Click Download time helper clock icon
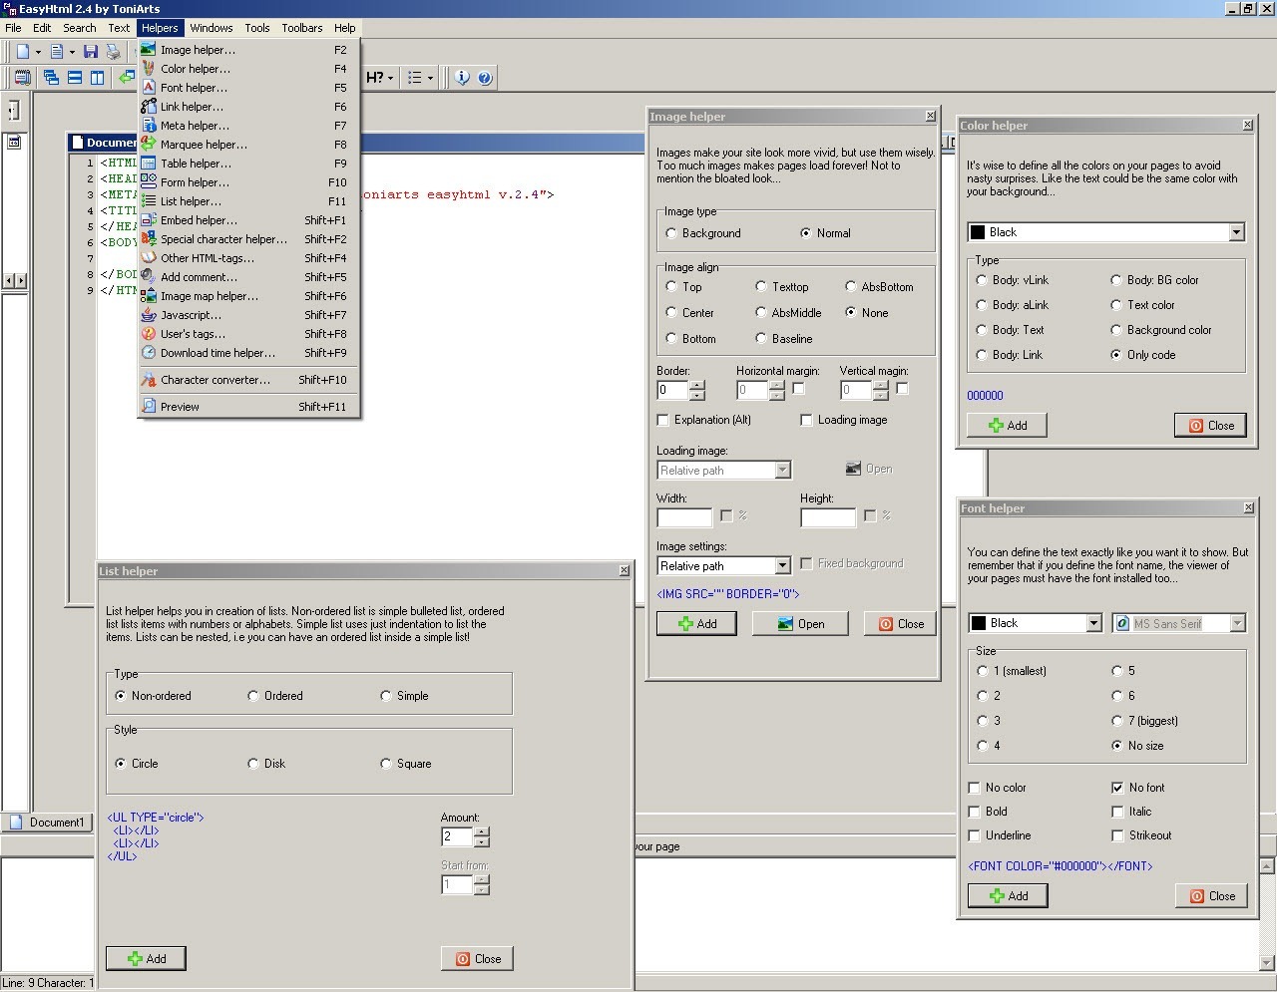The image size is (1277, 992). tap(149, 352)
